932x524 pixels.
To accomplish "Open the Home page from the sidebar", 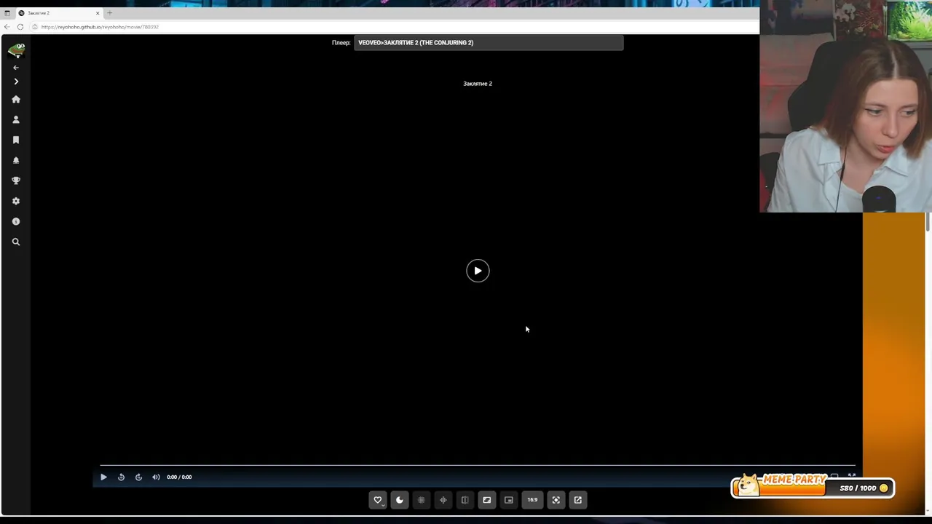I will [16, 99].
